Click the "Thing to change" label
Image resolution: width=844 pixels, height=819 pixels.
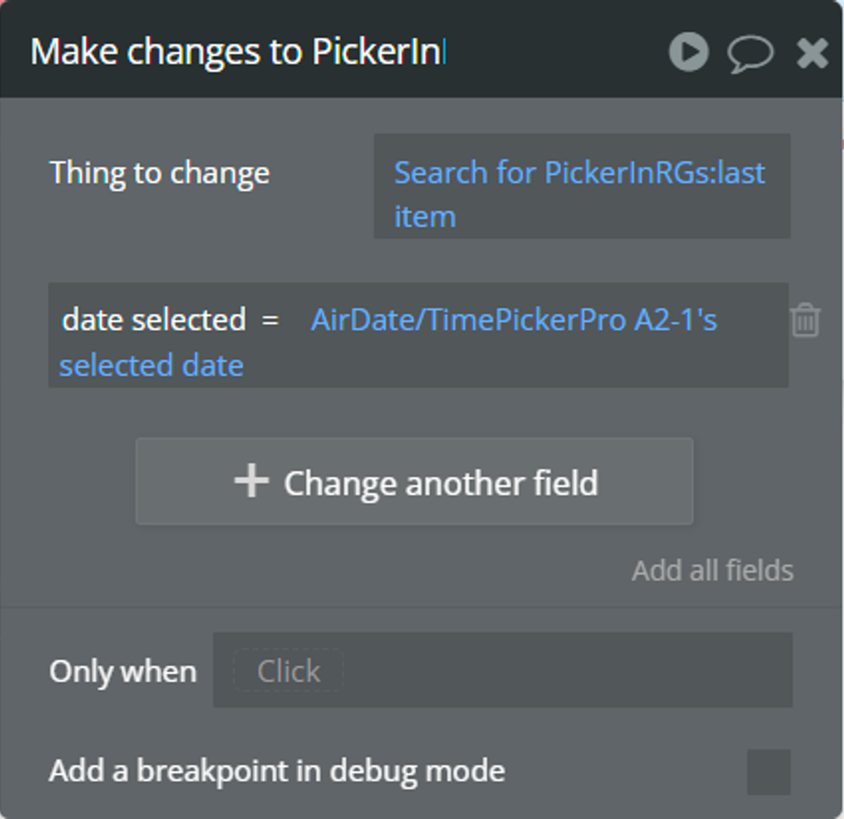pyautogui.click(x=160, y=173)
